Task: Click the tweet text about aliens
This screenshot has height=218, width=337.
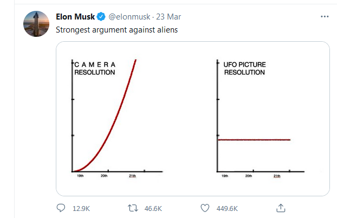Action: [116, 30]
